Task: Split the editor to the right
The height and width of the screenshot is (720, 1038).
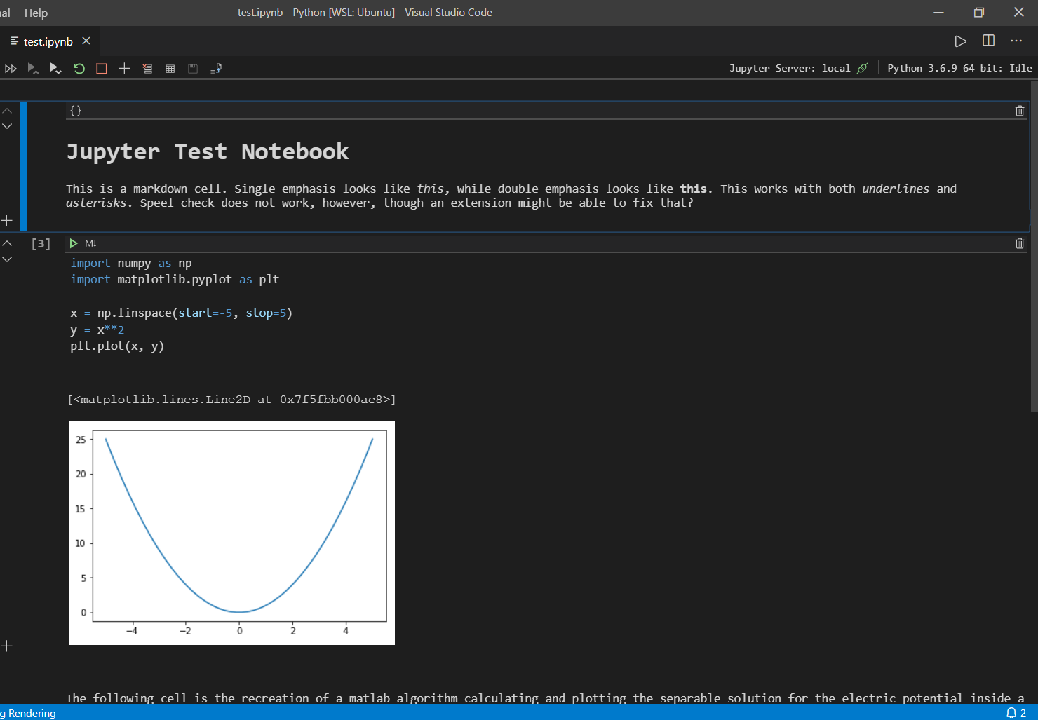Action: click(988, 41)
